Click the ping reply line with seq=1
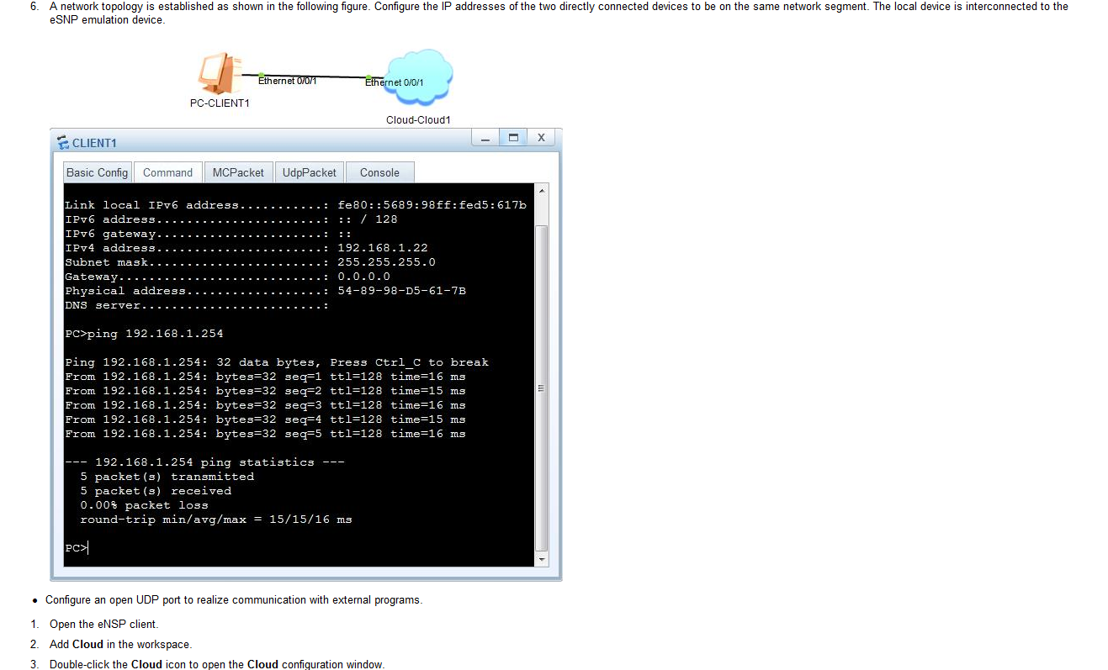 pyautogui.click(x=265, y=377)
